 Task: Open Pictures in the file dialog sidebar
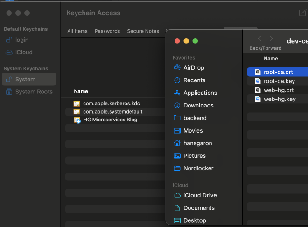(195, 156)
